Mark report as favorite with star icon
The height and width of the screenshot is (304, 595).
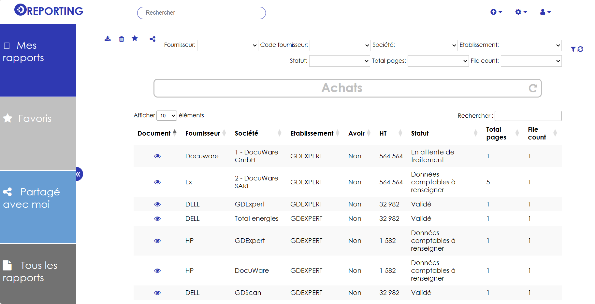click(135, 39)
